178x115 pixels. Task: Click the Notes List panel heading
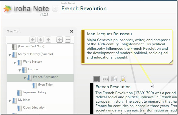13,31
